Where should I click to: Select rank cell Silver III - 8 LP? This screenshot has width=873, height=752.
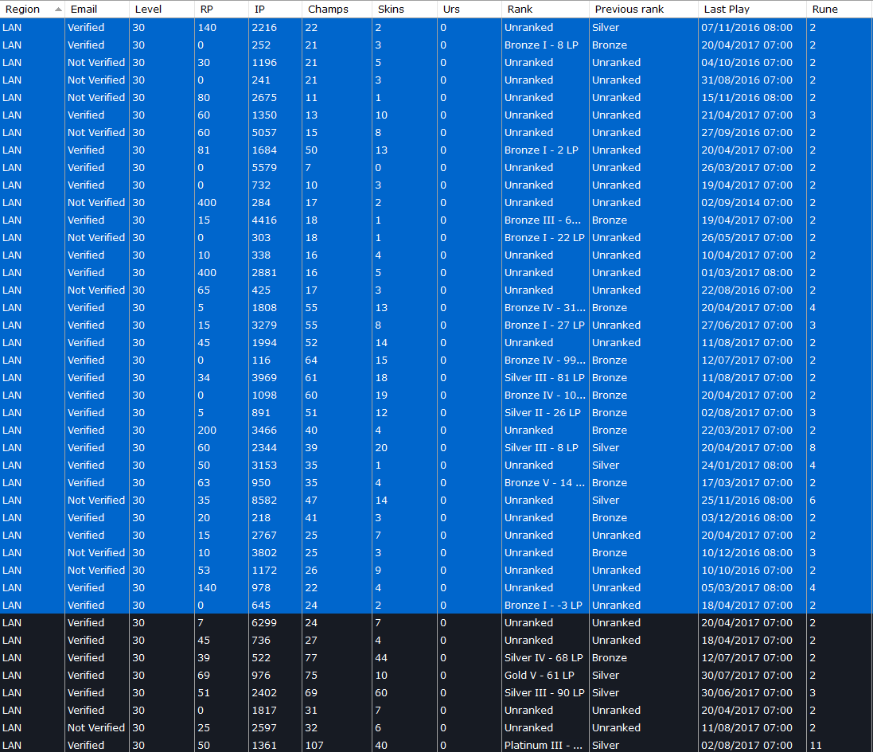tap(541, 448)
